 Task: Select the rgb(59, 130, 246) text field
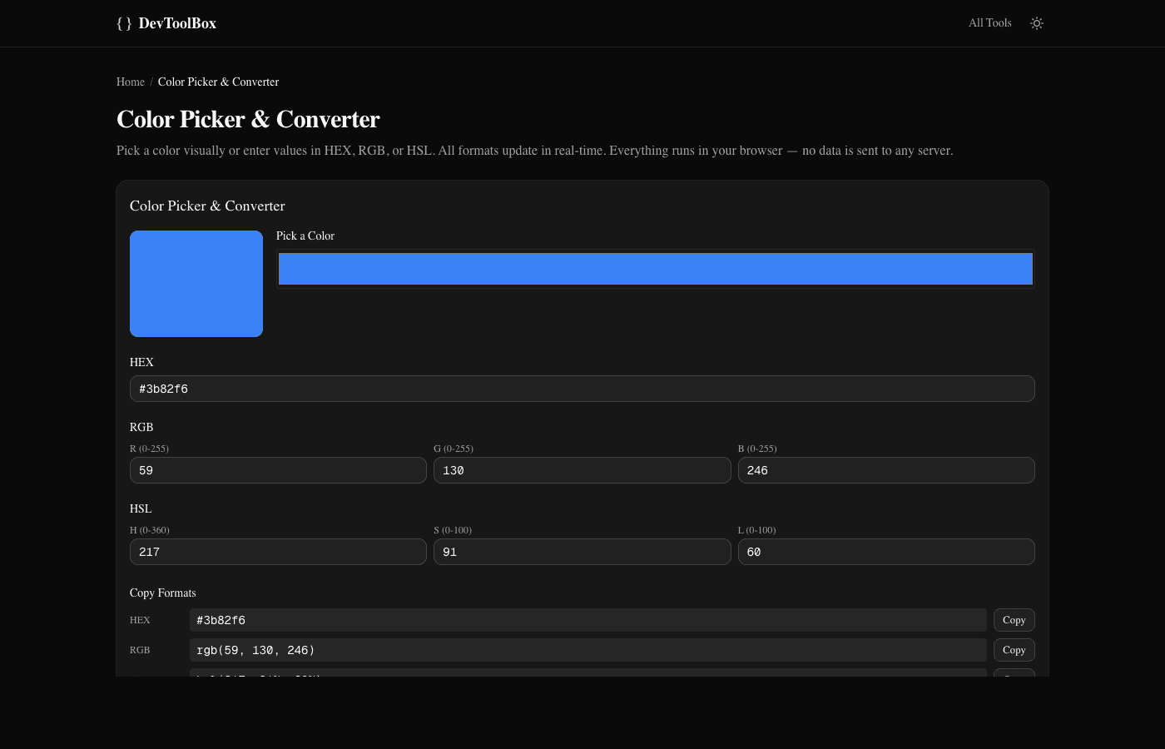pos(588,650)
